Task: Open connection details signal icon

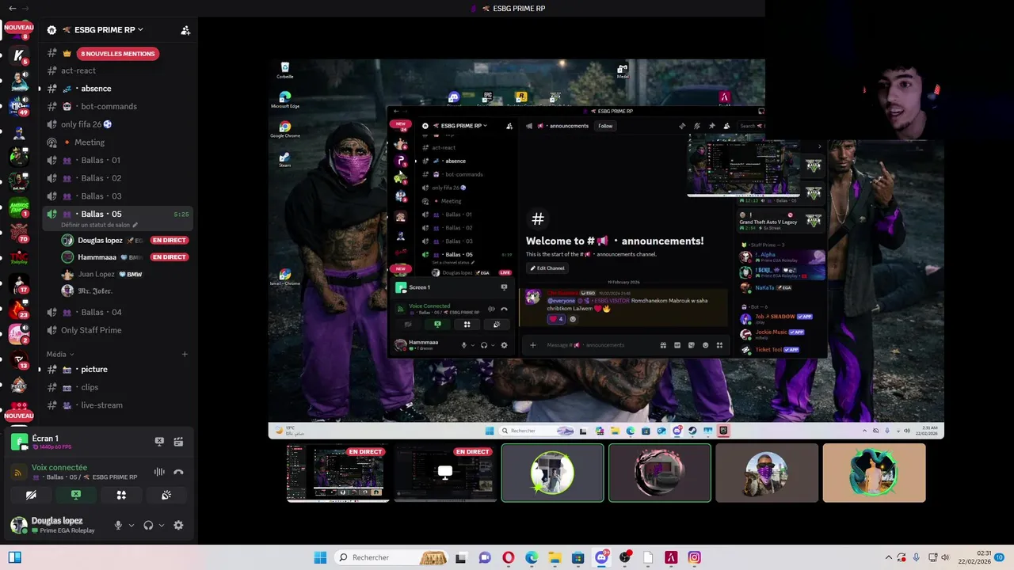Action: point(19,473)
